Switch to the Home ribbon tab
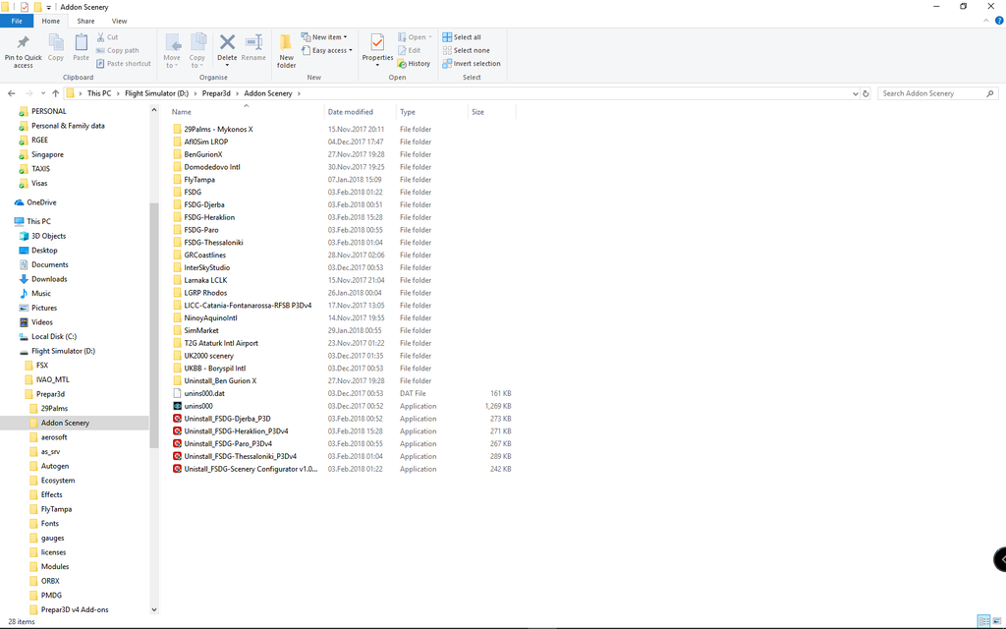The height and width of the screenshot is (629, 1006). click(51, 22)
